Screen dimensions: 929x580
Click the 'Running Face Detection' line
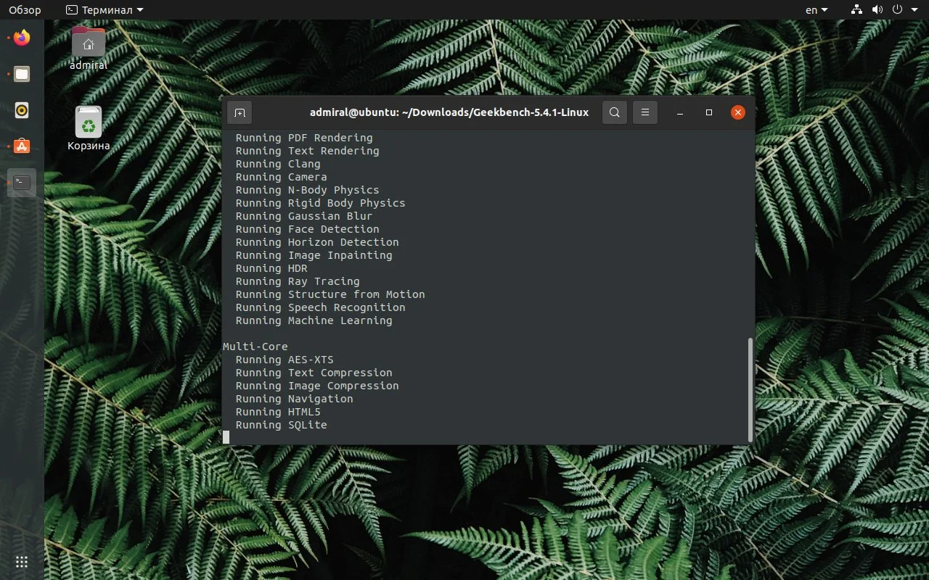(308, 229)
